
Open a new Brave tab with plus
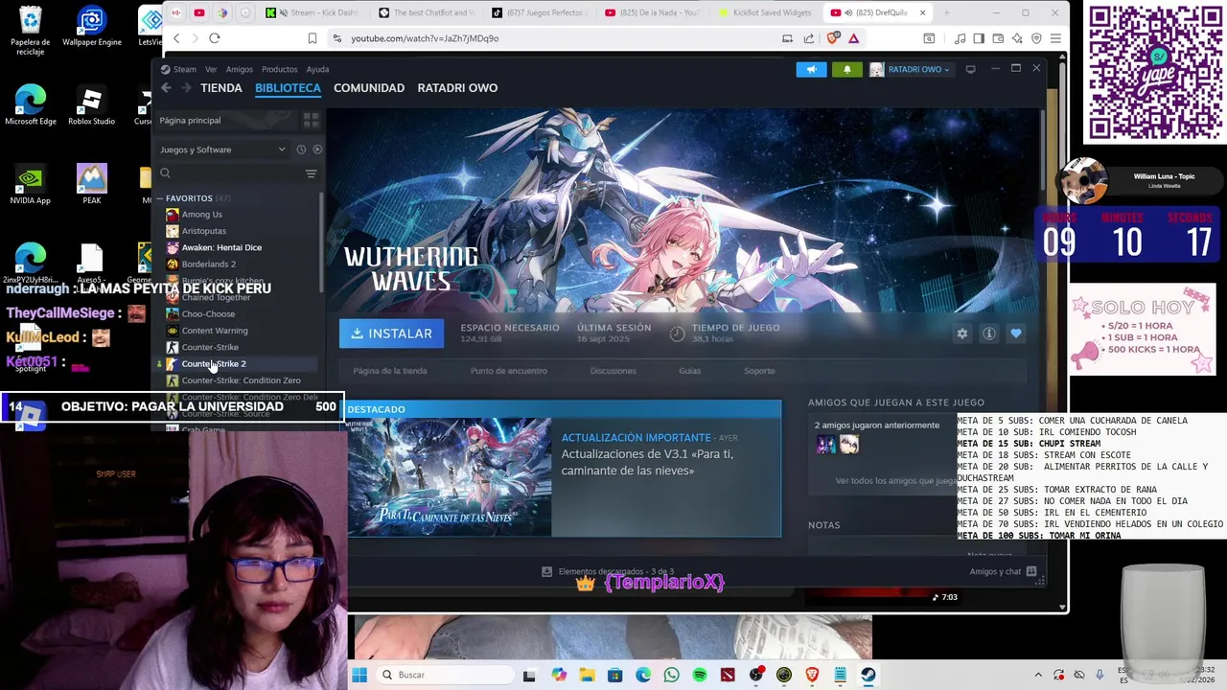[946, 12]
